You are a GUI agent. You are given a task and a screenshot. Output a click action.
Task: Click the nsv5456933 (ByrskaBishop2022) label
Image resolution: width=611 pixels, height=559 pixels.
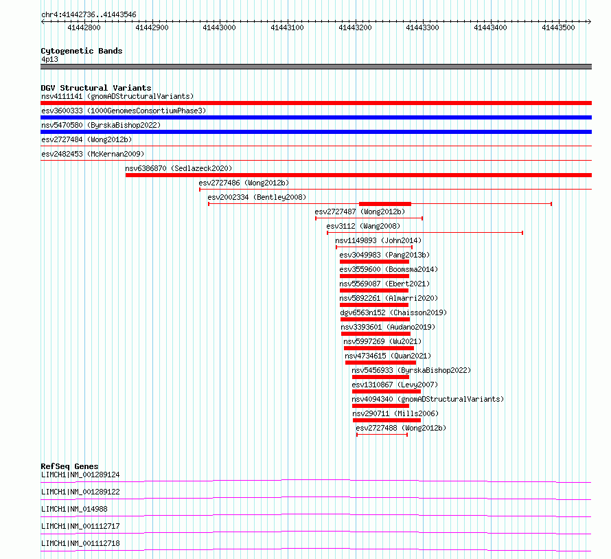click(x=411, y=370)
